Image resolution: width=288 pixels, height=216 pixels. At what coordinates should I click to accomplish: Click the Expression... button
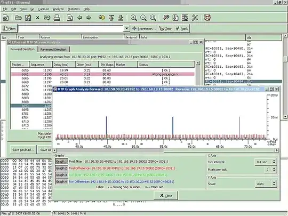tap(143, 28)
